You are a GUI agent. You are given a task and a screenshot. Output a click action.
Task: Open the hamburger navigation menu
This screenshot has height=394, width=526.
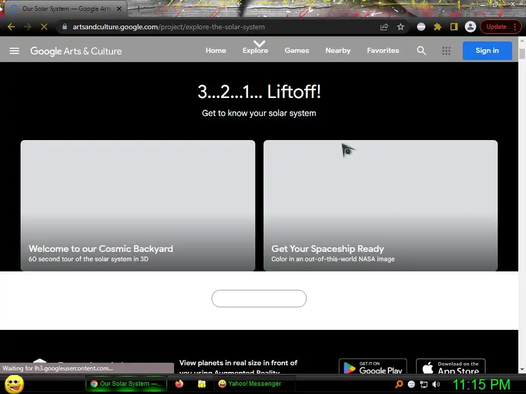14,51
